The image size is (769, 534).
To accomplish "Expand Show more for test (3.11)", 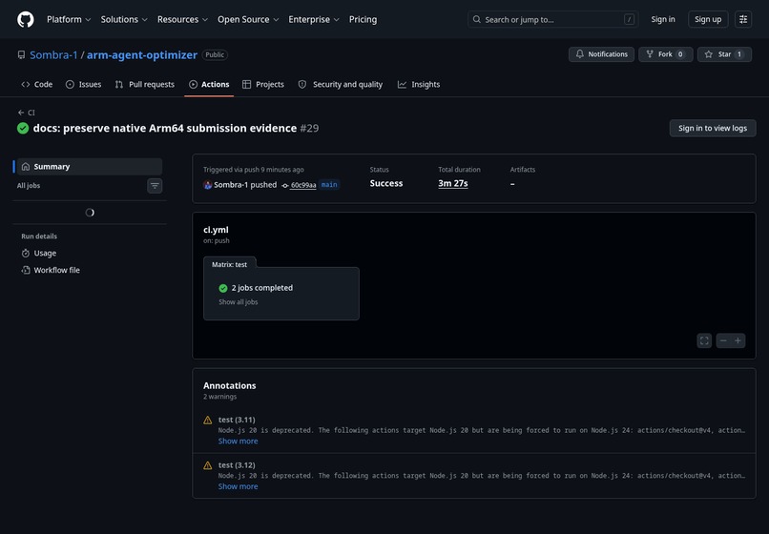I will [x=238, y=442].
